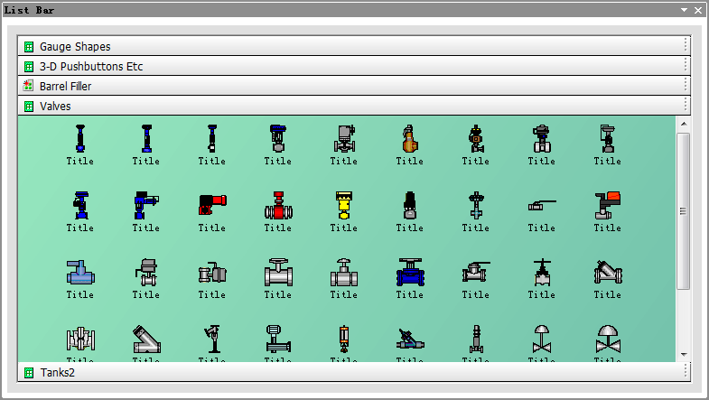Click the scroll down arrow in Valves list
The height and width of the screenshot is (400, 709).
pos(683,354)
